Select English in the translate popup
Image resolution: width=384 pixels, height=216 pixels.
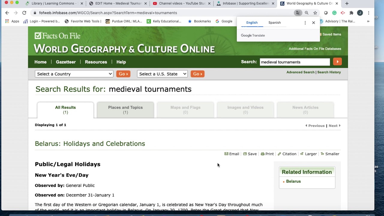click(252, 23)
